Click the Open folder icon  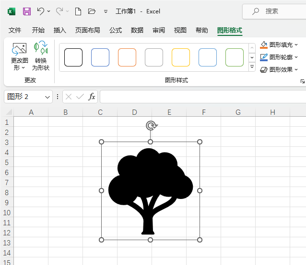92,11
